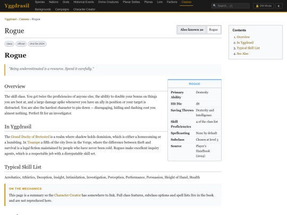Screen dimensions: 287x215
Task: Navigate to Divine Creatures
Action: [108, 2]
